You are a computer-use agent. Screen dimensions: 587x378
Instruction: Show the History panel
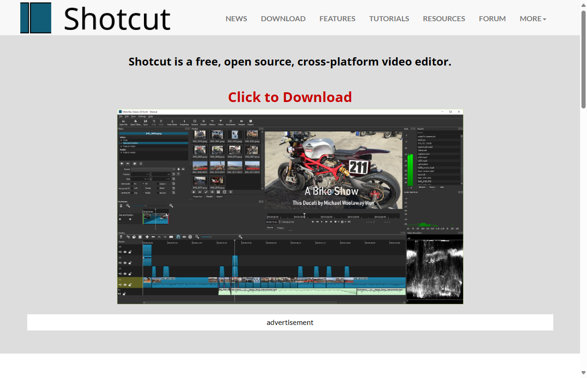pyautogui.click(x=213, y=122)
